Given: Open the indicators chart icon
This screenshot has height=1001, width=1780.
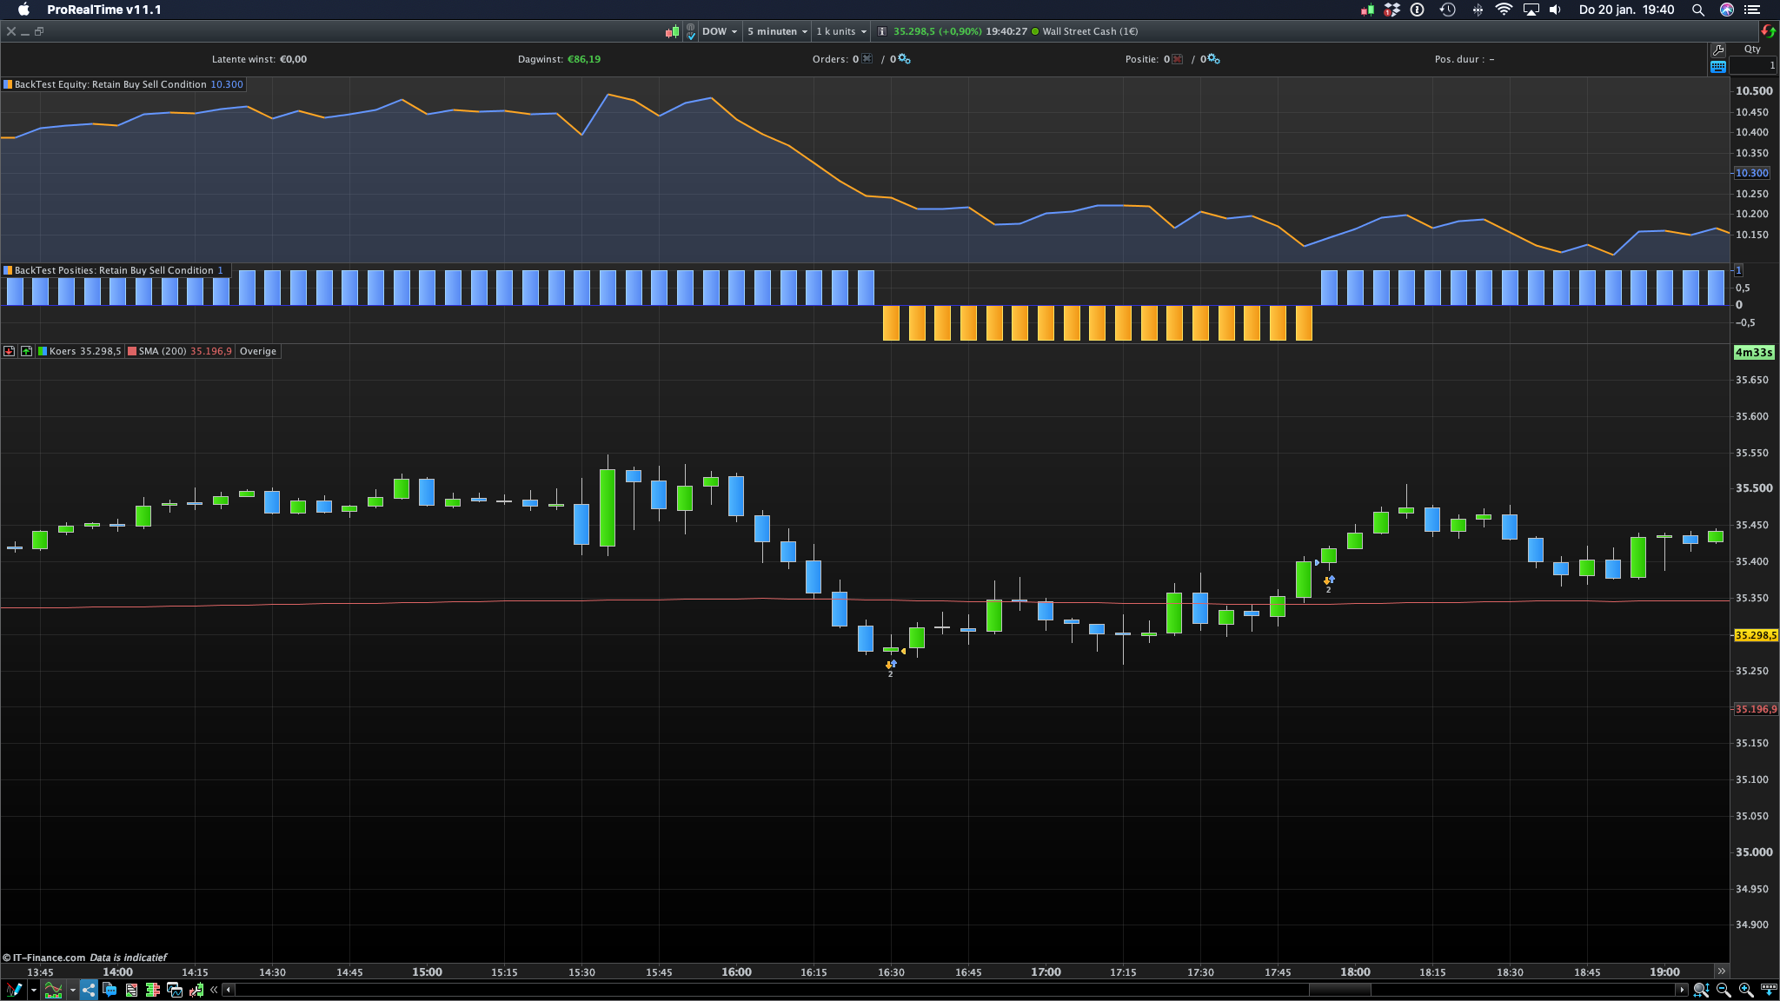Looking at the screenshot, I should pyautogui.click(x=53, y=990).
